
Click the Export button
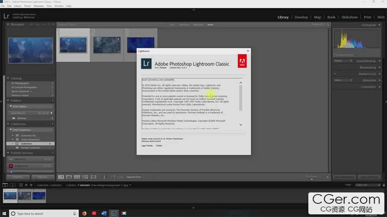[x=43, y=177]
